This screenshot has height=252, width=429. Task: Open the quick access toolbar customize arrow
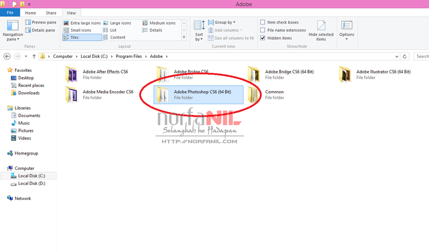click(x=29, y=4)
